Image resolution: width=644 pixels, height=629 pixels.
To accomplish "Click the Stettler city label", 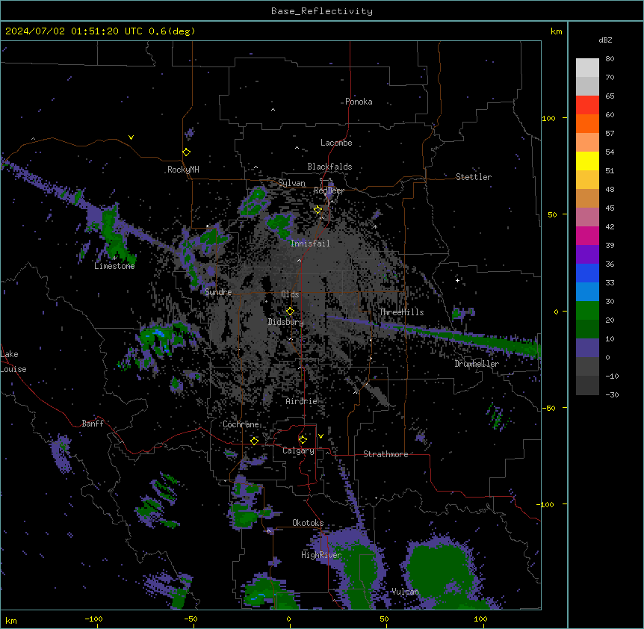I will coord(474,177).
